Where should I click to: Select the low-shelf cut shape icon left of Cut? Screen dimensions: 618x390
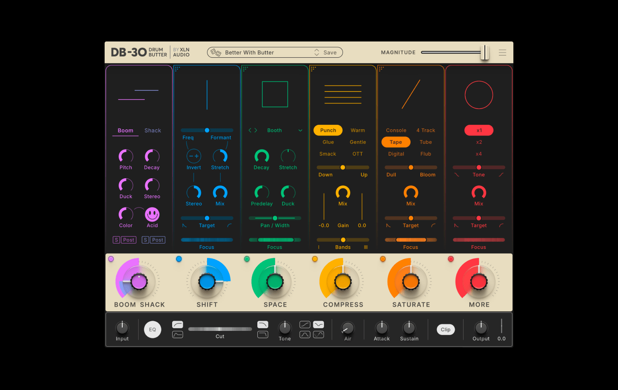click(x=177, y=325)
